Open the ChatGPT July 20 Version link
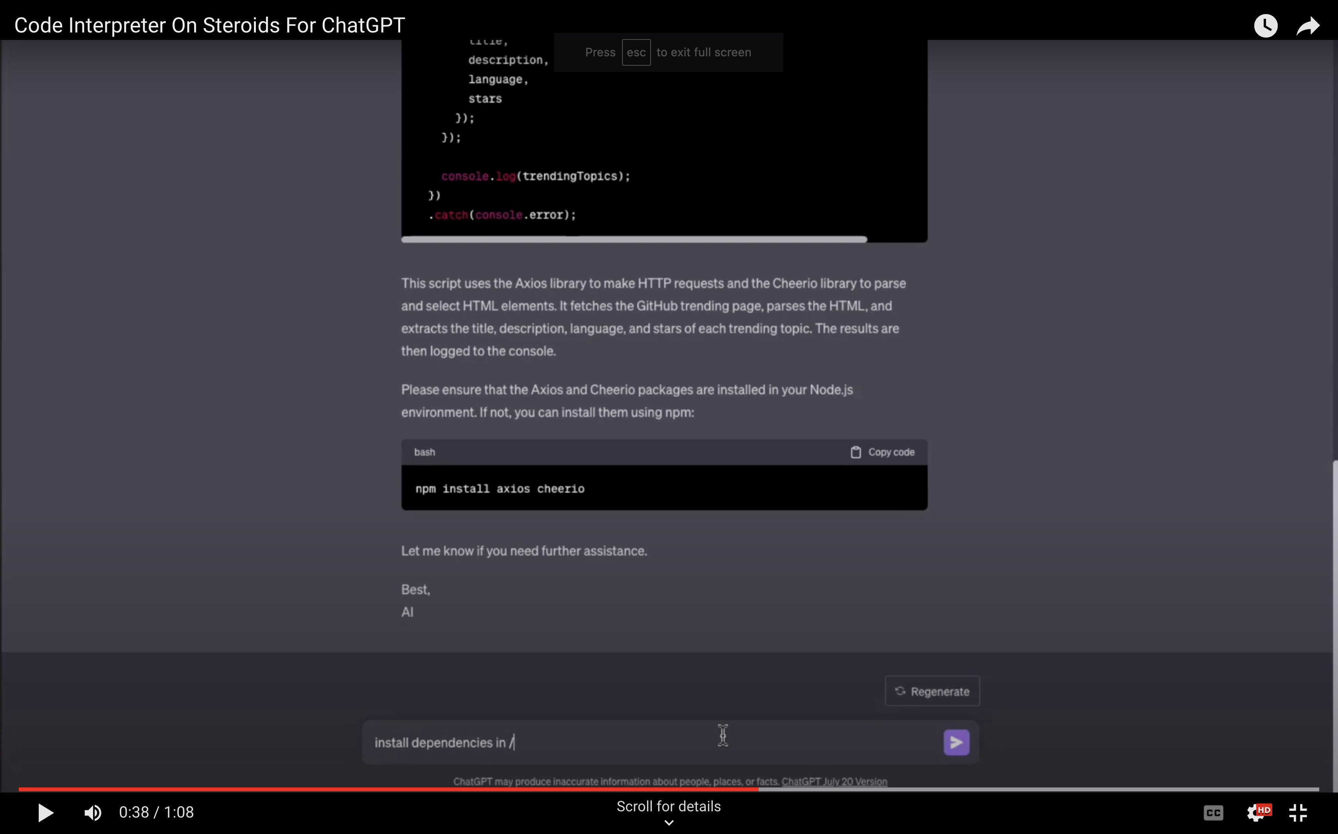The image size is (1338, 834). click(834, 782)
